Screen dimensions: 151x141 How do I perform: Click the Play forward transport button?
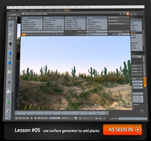(x=31, y=118)
